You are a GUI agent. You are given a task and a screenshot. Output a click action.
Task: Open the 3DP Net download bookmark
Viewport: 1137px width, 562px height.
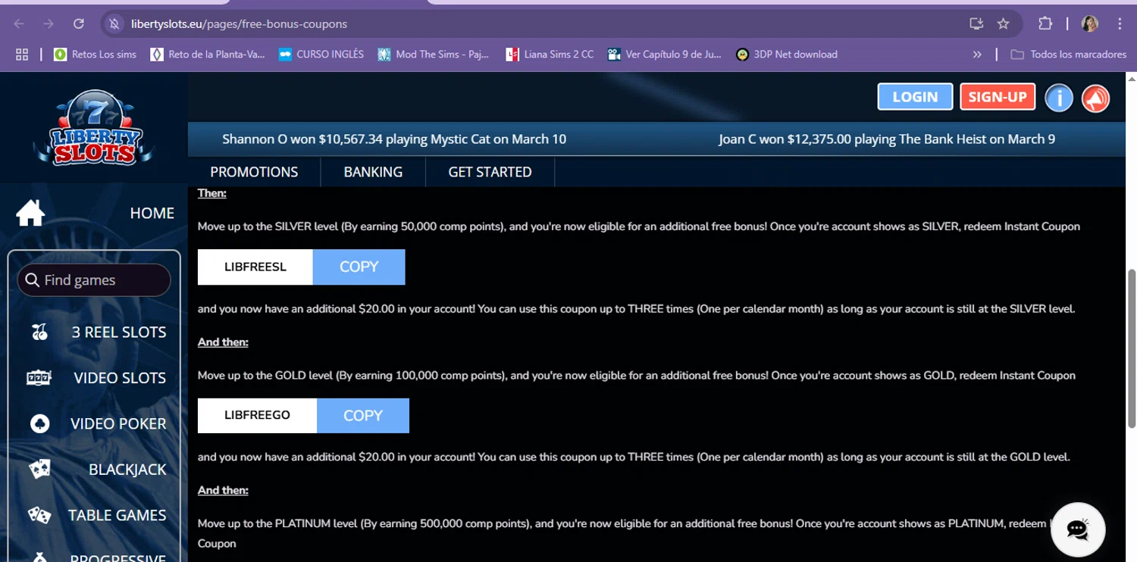(x=787, y=55)
